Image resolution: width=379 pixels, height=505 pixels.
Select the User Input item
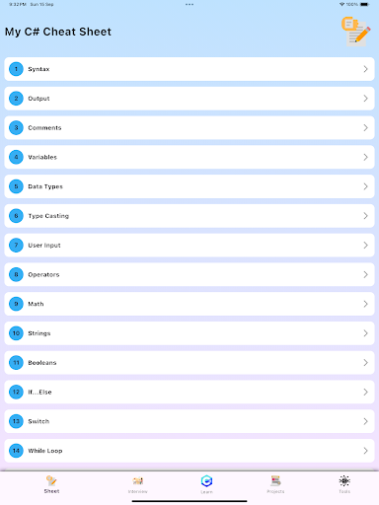point(189,245)
